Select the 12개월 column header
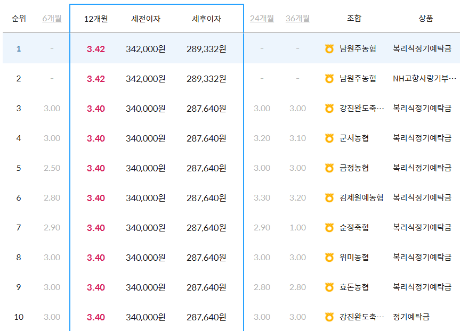460x331 pixels. [96, 19]
